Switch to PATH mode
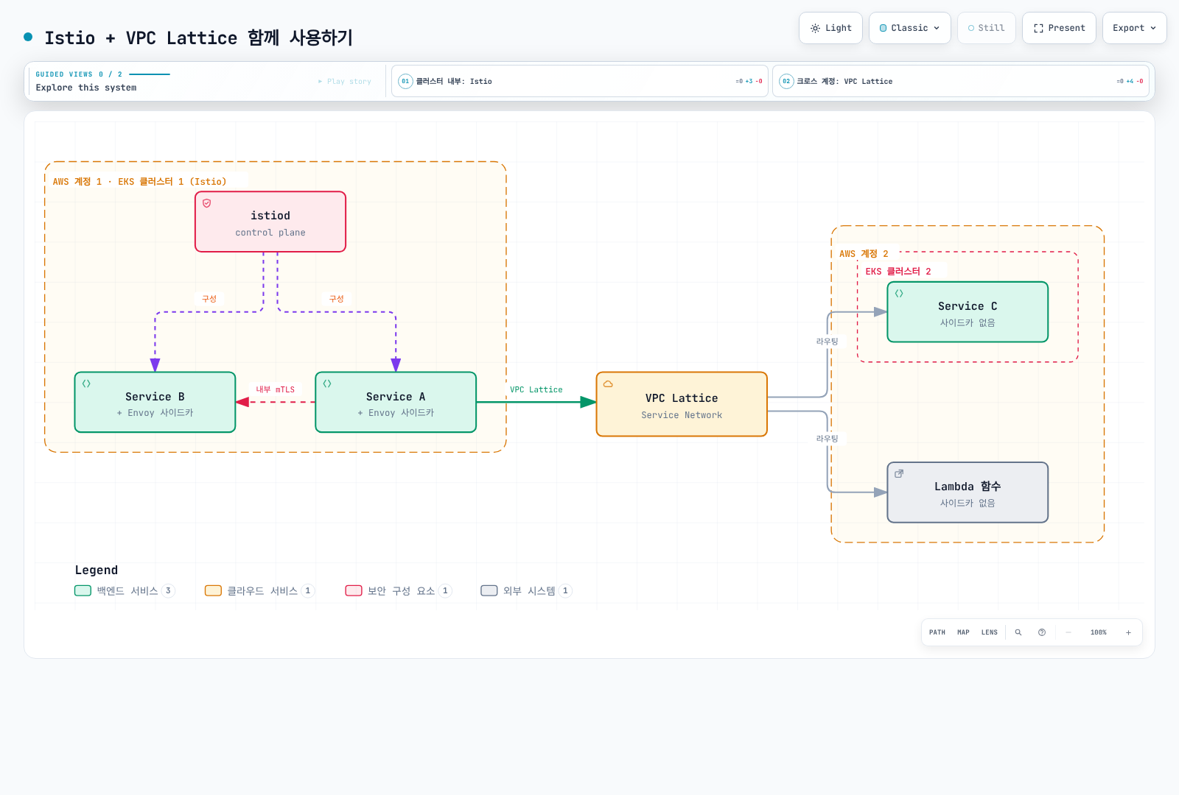 coord(937,632)
